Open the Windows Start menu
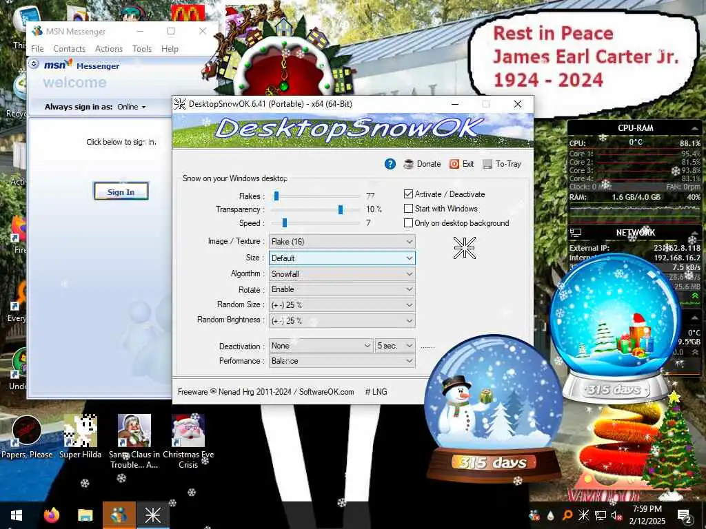Image resolution: width=706 pixels, height=529 pixels. [x=17, y=515]
